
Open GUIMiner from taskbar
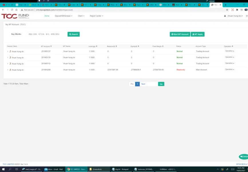click(168, 169)
